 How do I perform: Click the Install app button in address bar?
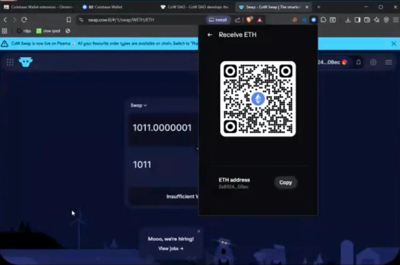pyautogui.click(x=218, y=20)
